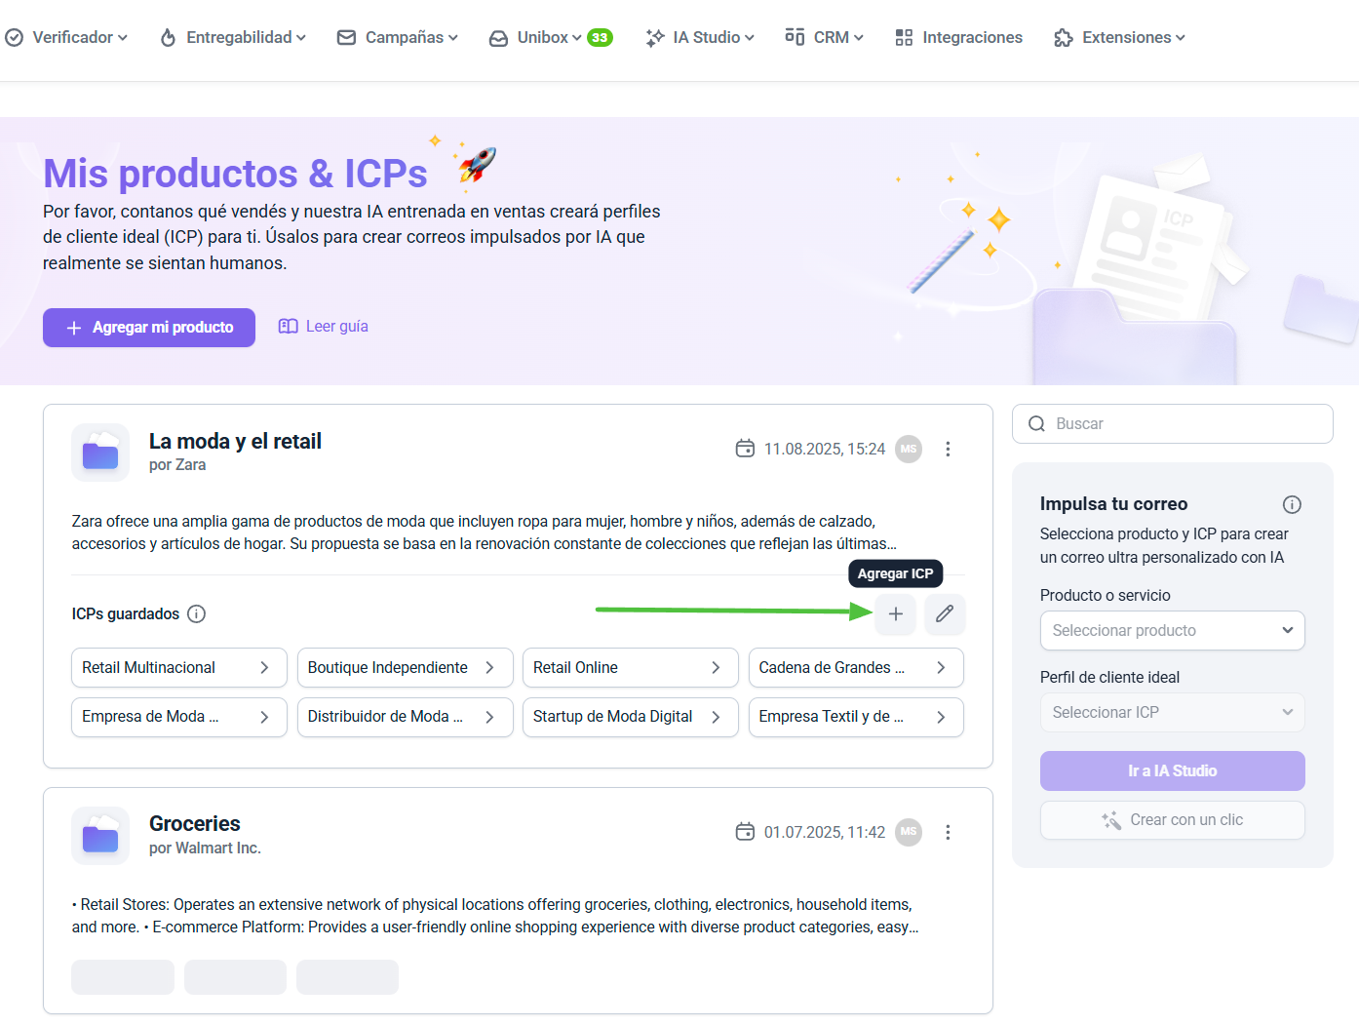The image size is (1359, 1026).
Task: Click the 'por Zara' subtitle
Action: pyautogui.click(x=177, y=465)
